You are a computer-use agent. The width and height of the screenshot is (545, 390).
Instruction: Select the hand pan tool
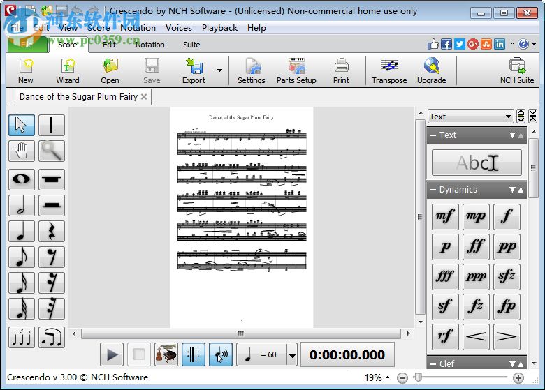coord(22,151)
